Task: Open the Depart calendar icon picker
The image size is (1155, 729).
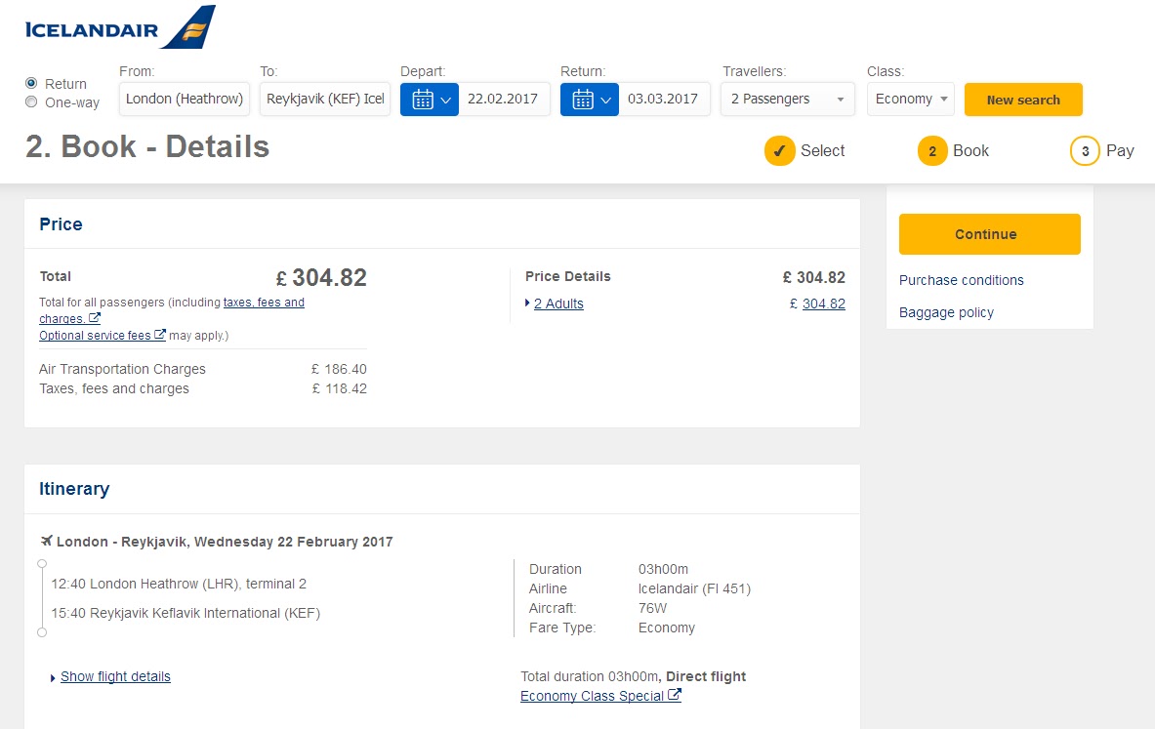Action: coord(430,100)
